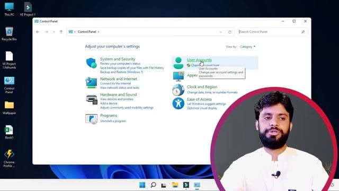This screenshot has height=191, width=339.
Task: Select the Wallpaper folder on desktop
Action: pos(9,108)
